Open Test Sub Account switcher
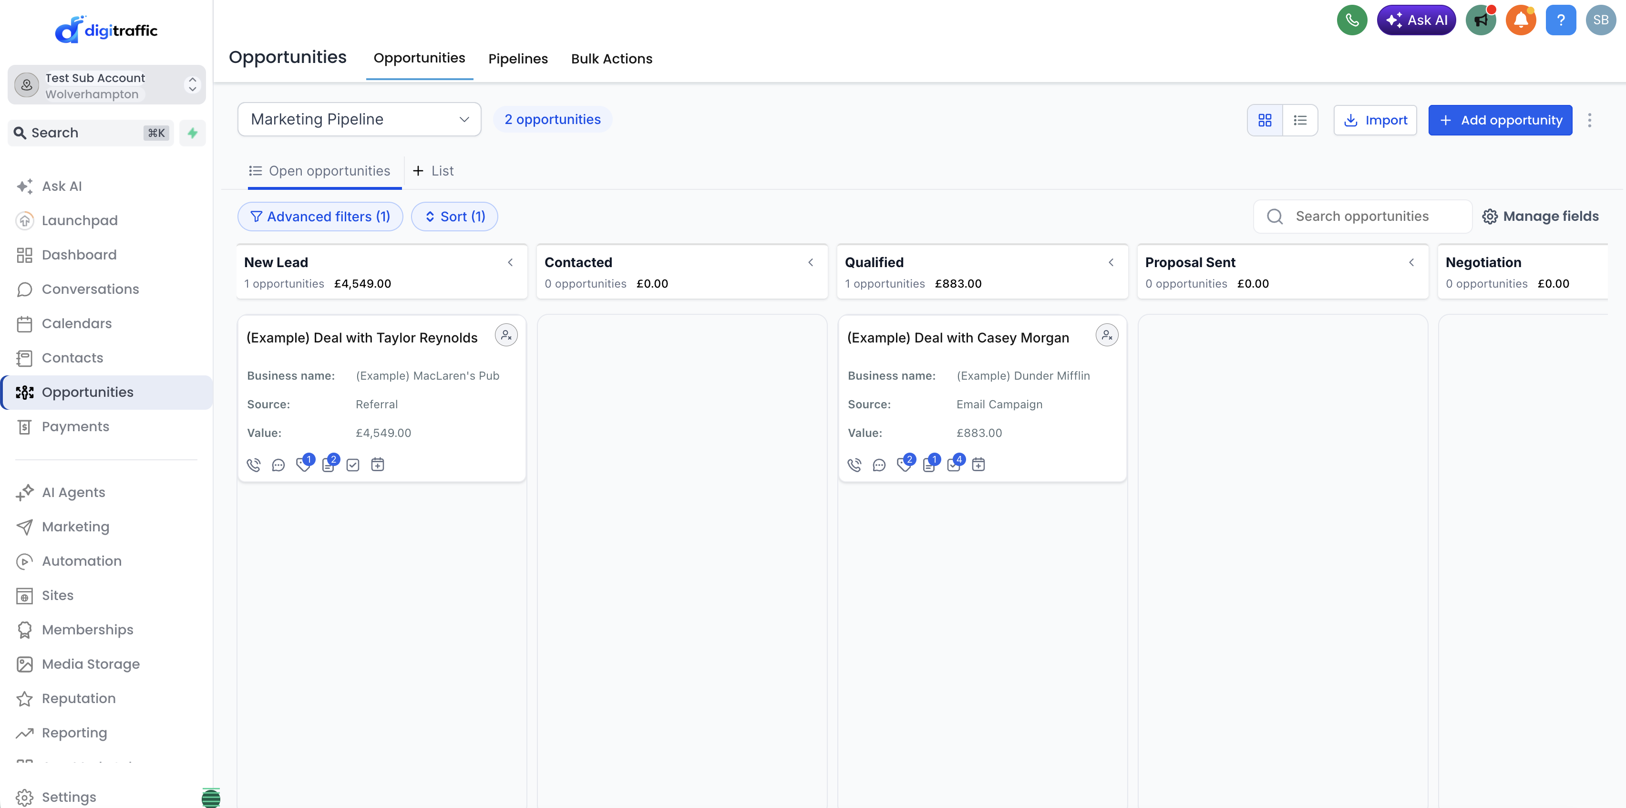Viewport: 1626px width, 808px height. point(107,85)
